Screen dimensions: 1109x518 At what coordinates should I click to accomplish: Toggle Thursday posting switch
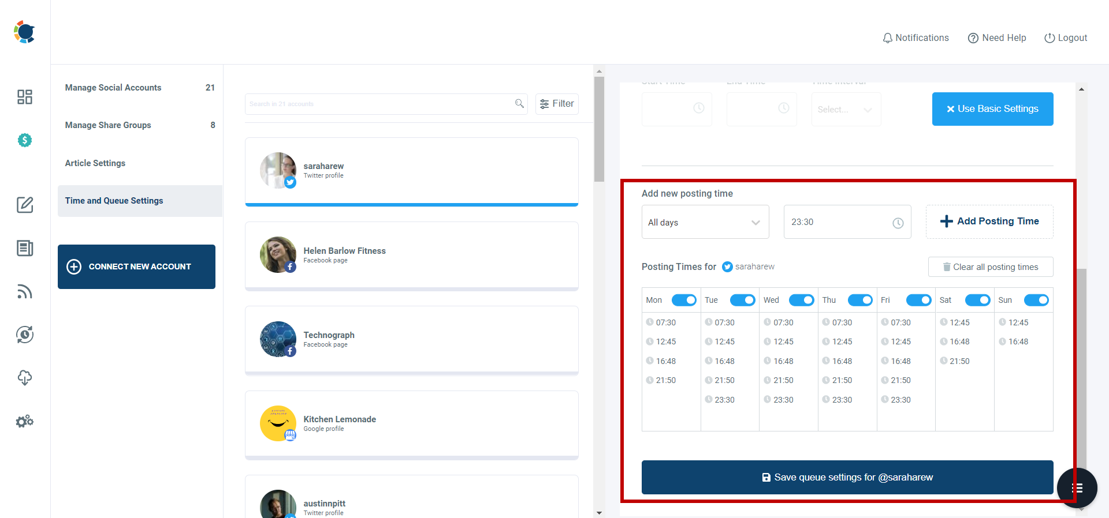point(860,300)
